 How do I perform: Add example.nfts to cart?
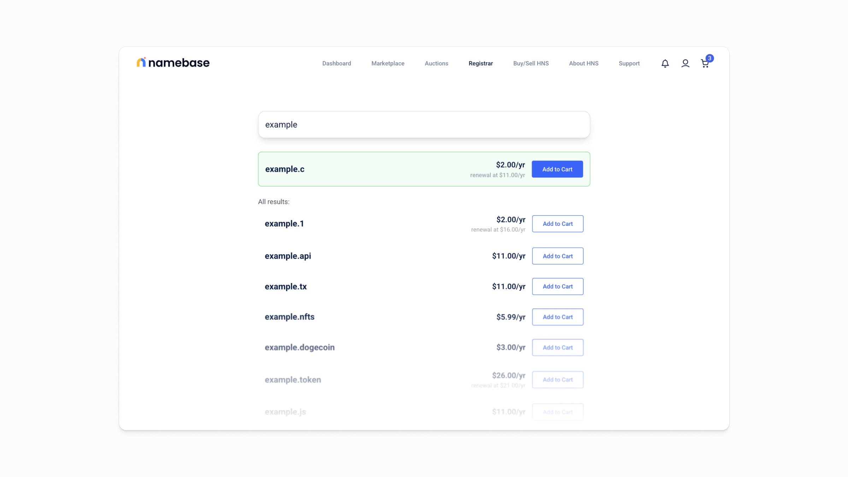[558, 317]
